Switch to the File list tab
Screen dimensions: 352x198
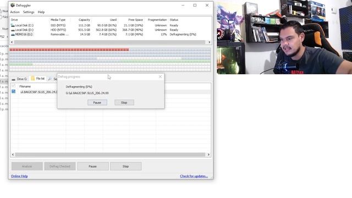pos(38,79)
